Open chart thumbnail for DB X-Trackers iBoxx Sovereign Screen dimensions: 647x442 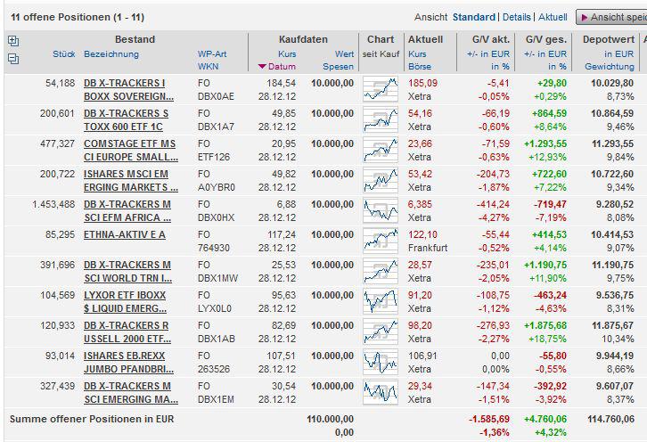pos(381,89)
